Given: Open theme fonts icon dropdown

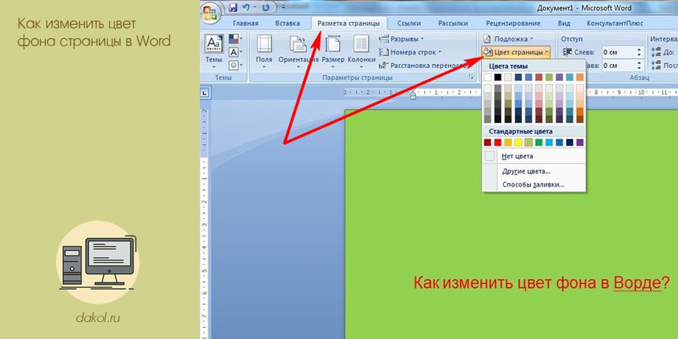Looking at the screenshot, I should click(x=235, y=52).
